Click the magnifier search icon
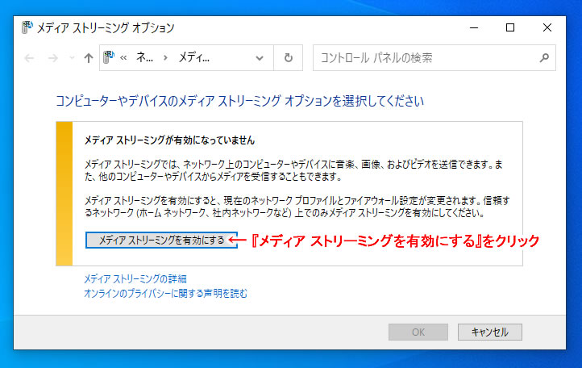Viewport: 582px width, 368px height. point(544,58)
